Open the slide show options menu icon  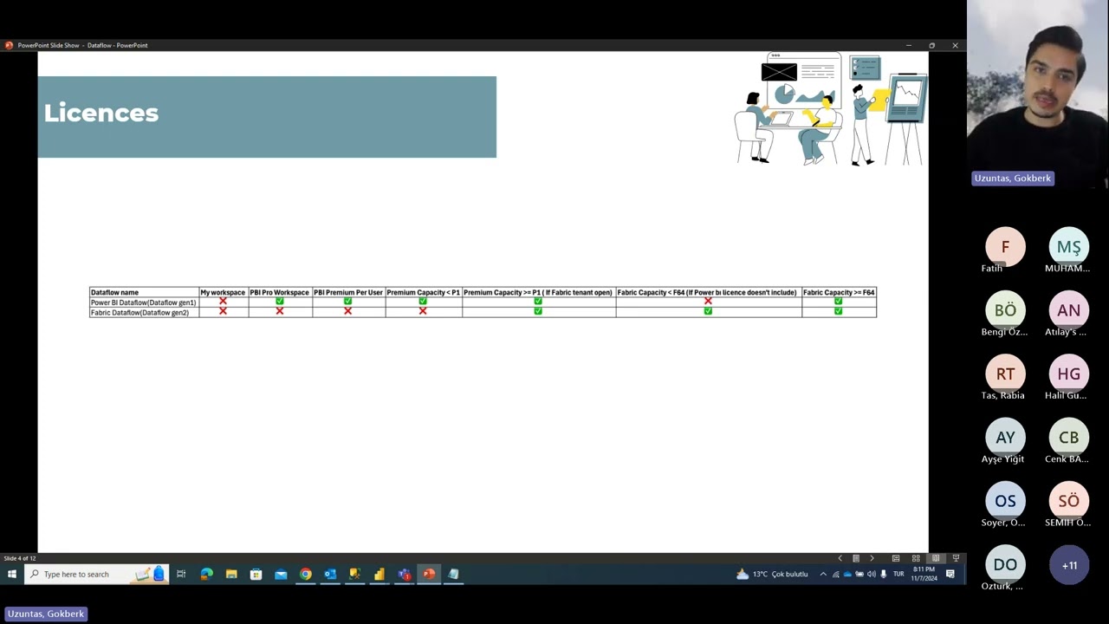pos(856,558)
